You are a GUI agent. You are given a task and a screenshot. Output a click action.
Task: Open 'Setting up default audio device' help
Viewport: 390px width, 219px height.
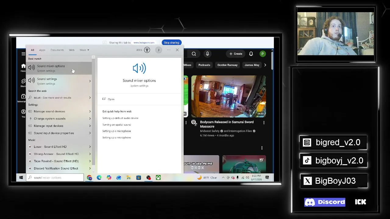coord(120,118)
